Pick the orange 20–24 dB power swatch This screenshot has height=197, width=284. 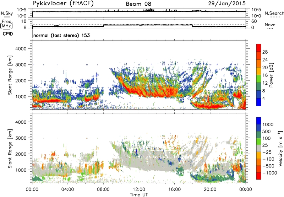[x=259, y=64]
